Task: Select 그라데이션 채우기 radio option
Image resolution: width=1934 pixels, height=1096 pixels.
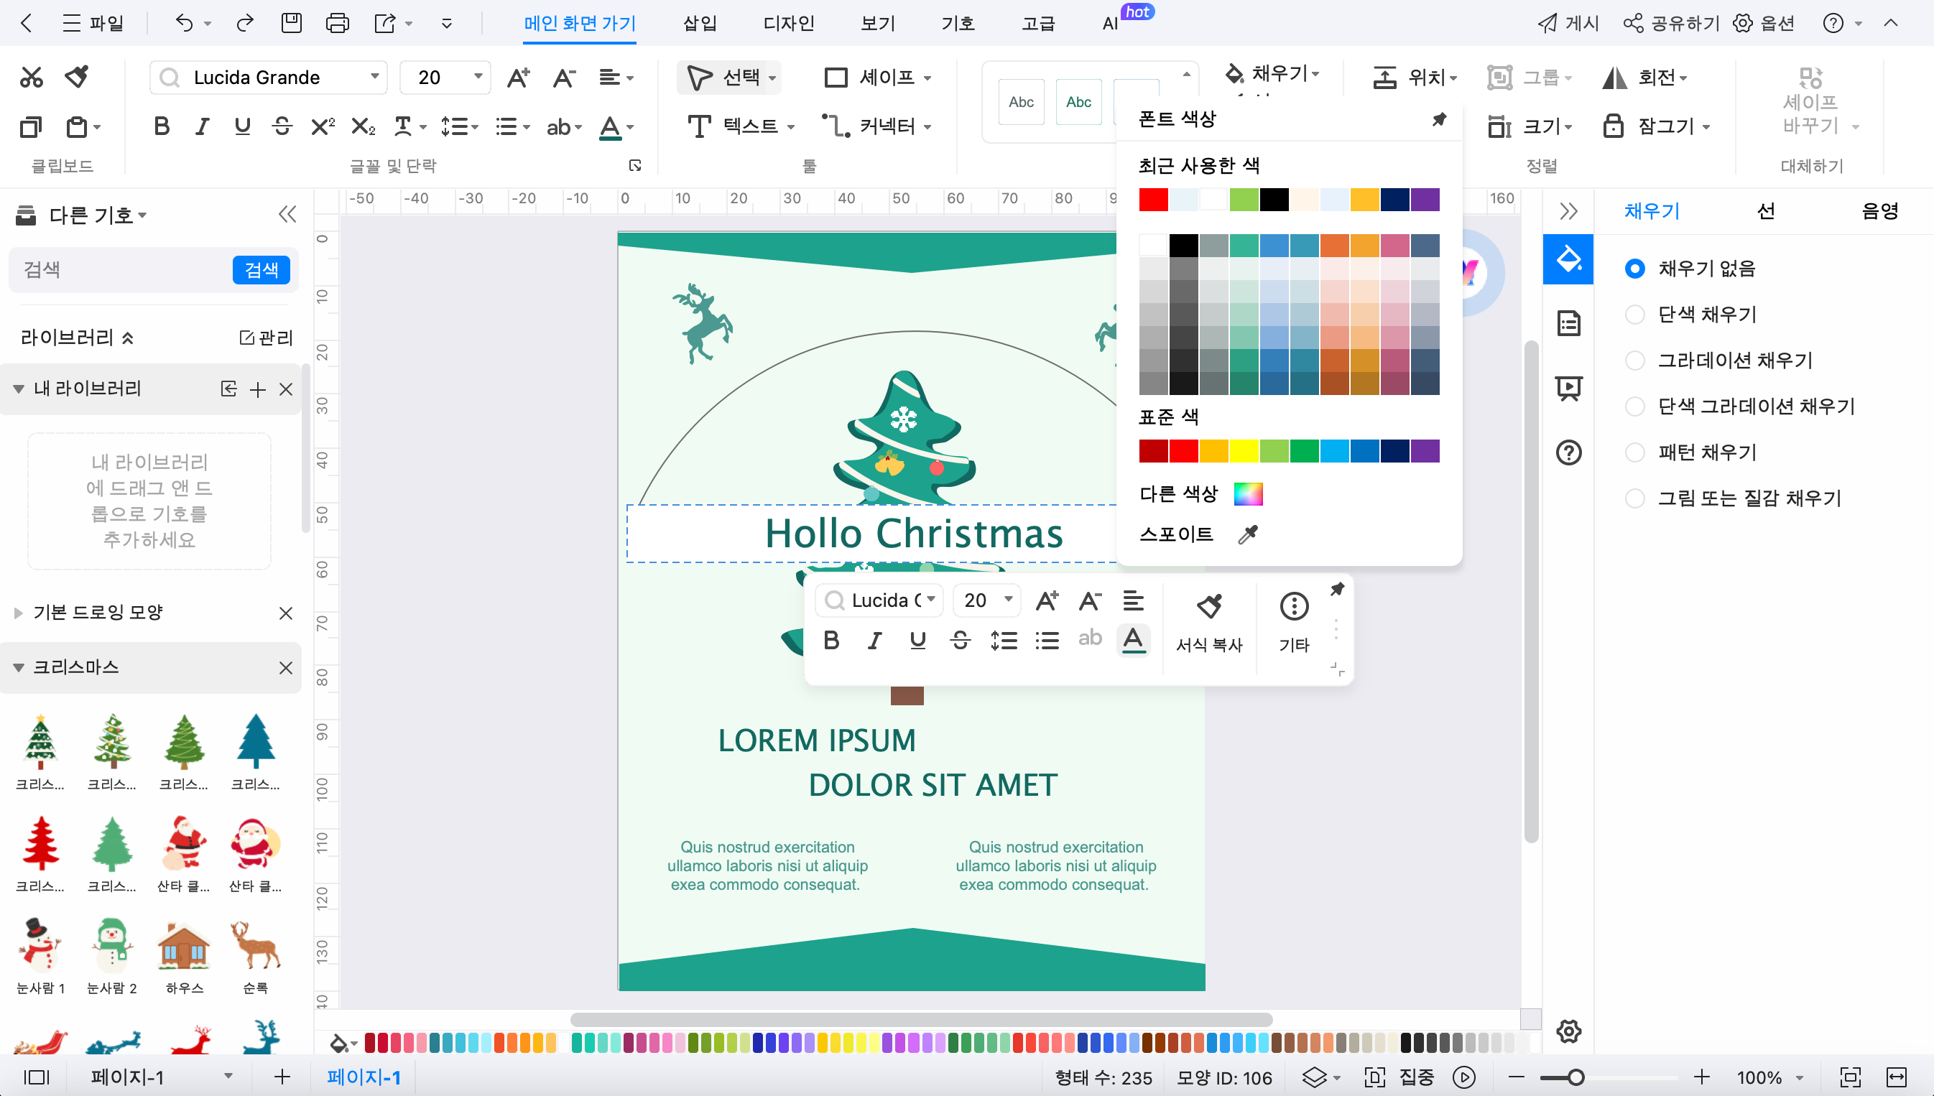Action: (1634, 361)
